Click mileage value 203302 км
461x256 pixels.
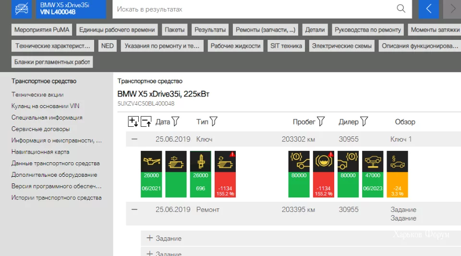click(x=298, y=139)
